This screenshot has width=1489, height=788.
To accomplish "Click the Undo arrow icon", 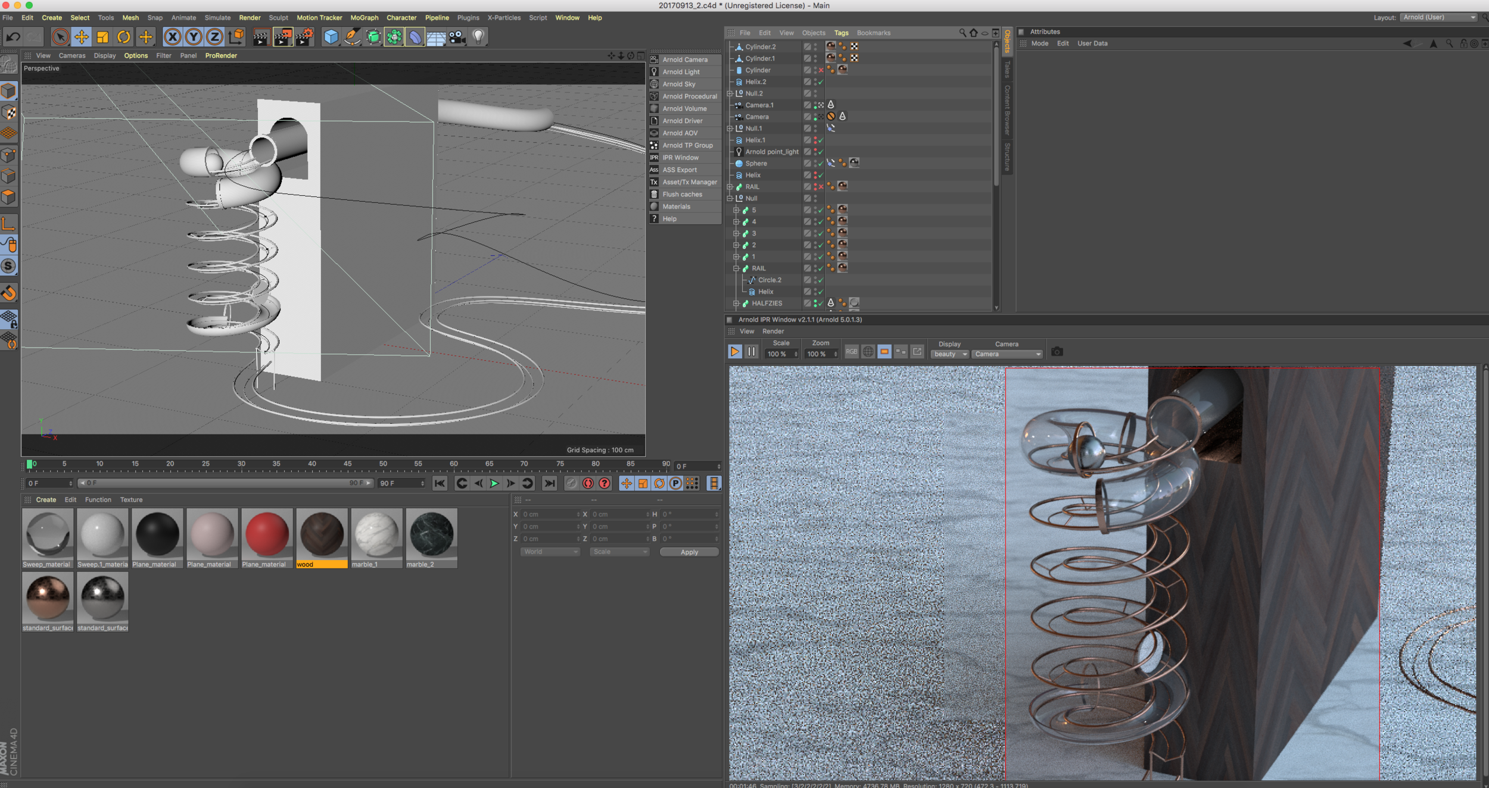I will (13, 37).
